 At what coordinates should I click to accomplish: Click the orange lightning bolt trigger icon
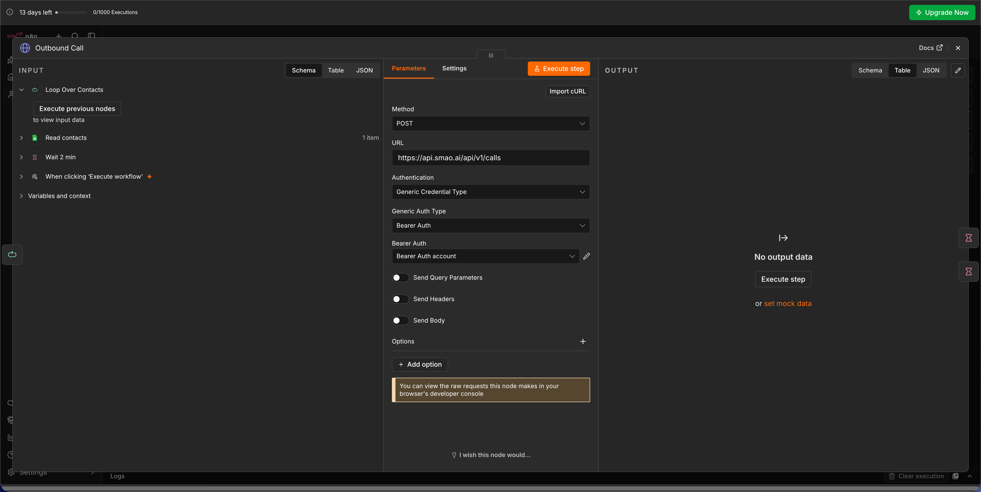150,177
